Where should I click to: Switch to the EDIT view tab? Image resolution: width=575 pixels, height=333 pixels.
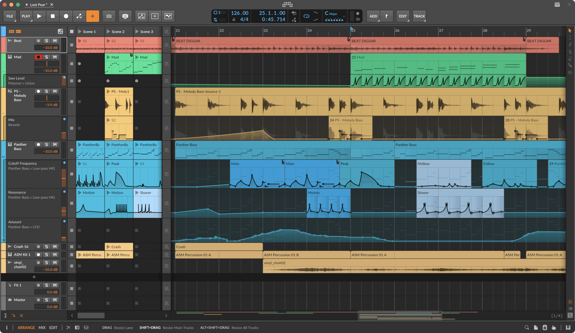point(53,328)
